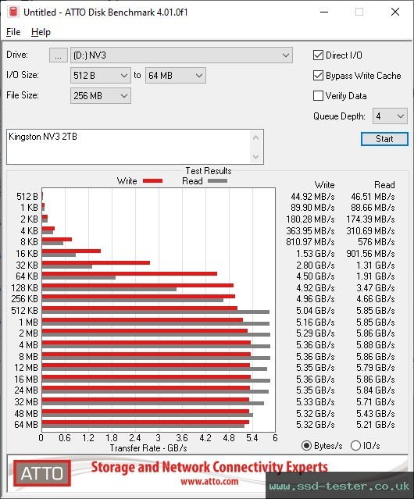Click the 512 KB write value 5.04 GB/s
414x499 pixels.
[x=316, y=311]
